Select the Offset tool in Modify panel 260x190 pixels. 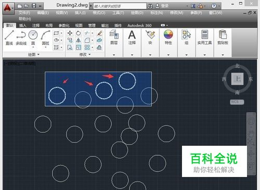[x=99, y=47]
